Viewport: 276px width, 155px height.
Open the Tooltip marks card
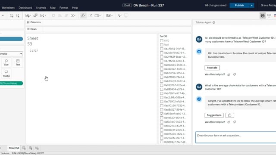[6, 74]
